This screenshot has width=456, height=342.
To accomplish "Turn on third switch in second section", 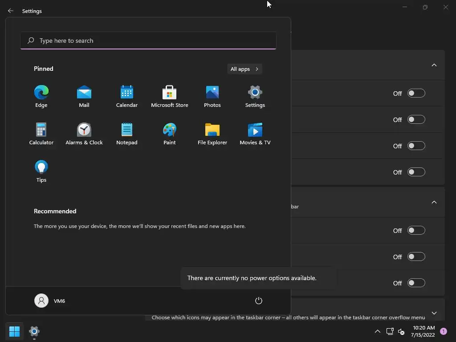I will coord(416,283).
